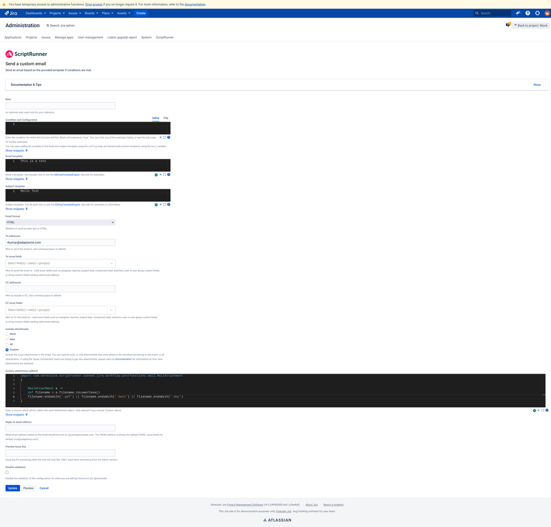Click the arrow icon under attachment callback editor

point(539,410)
